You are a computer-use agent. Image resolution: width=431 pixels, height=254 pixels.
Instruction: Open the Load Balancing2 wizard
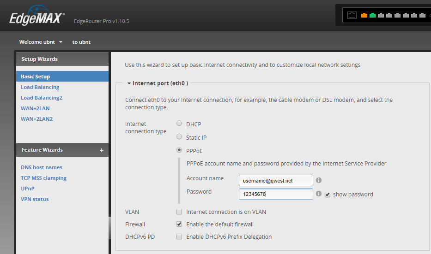pos(42,98)
